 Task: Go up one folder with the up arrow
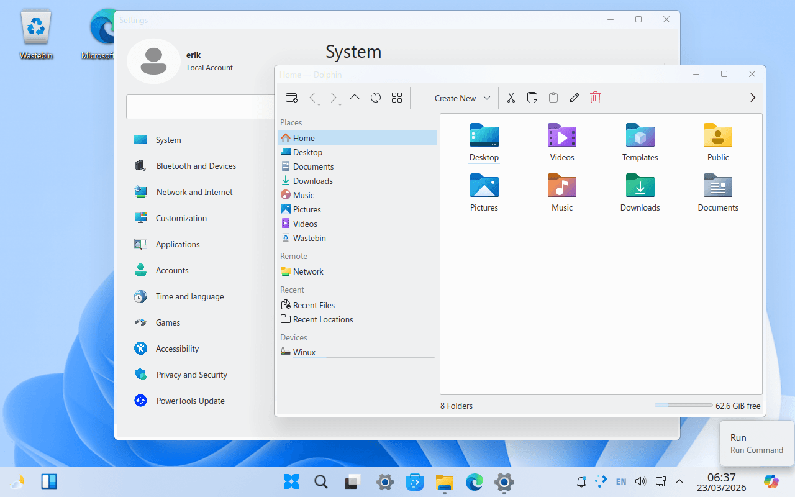tap(355, 98)
